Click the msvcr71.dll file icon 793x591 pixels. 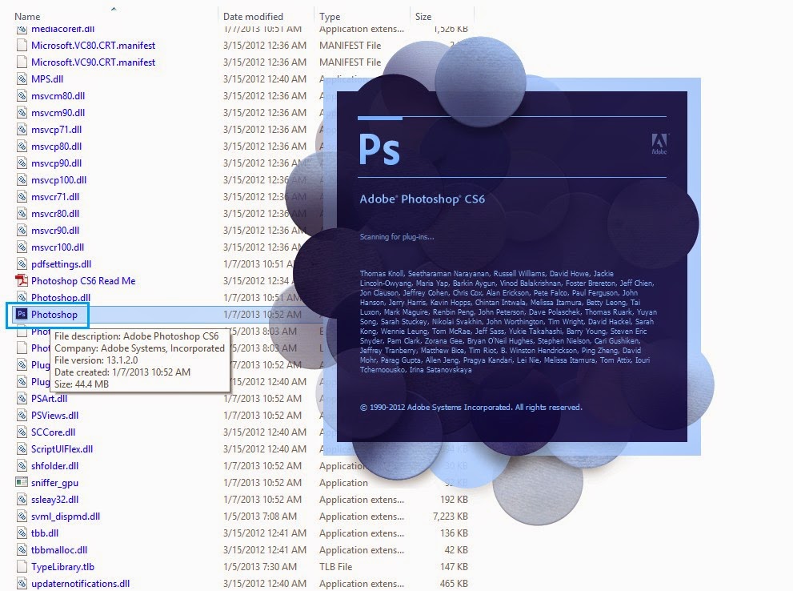coord(22,196)
